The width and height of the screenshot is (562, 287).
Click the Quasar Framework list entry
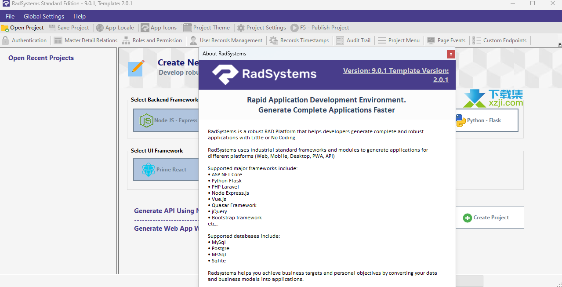click(x=234, y=205)
